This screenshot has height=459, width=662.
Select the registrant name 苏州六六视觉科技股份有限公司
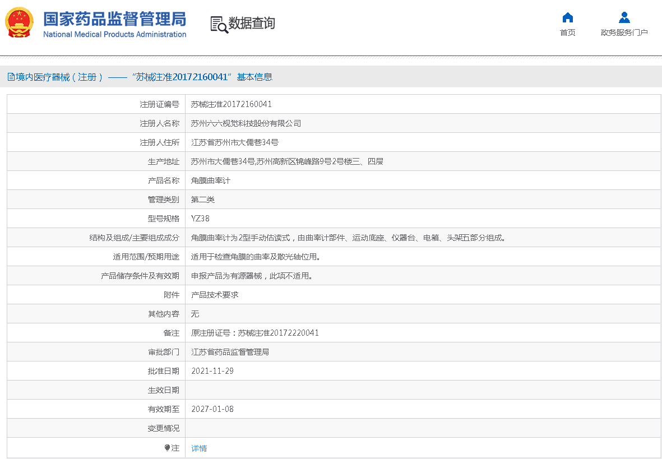coord(246,123)
